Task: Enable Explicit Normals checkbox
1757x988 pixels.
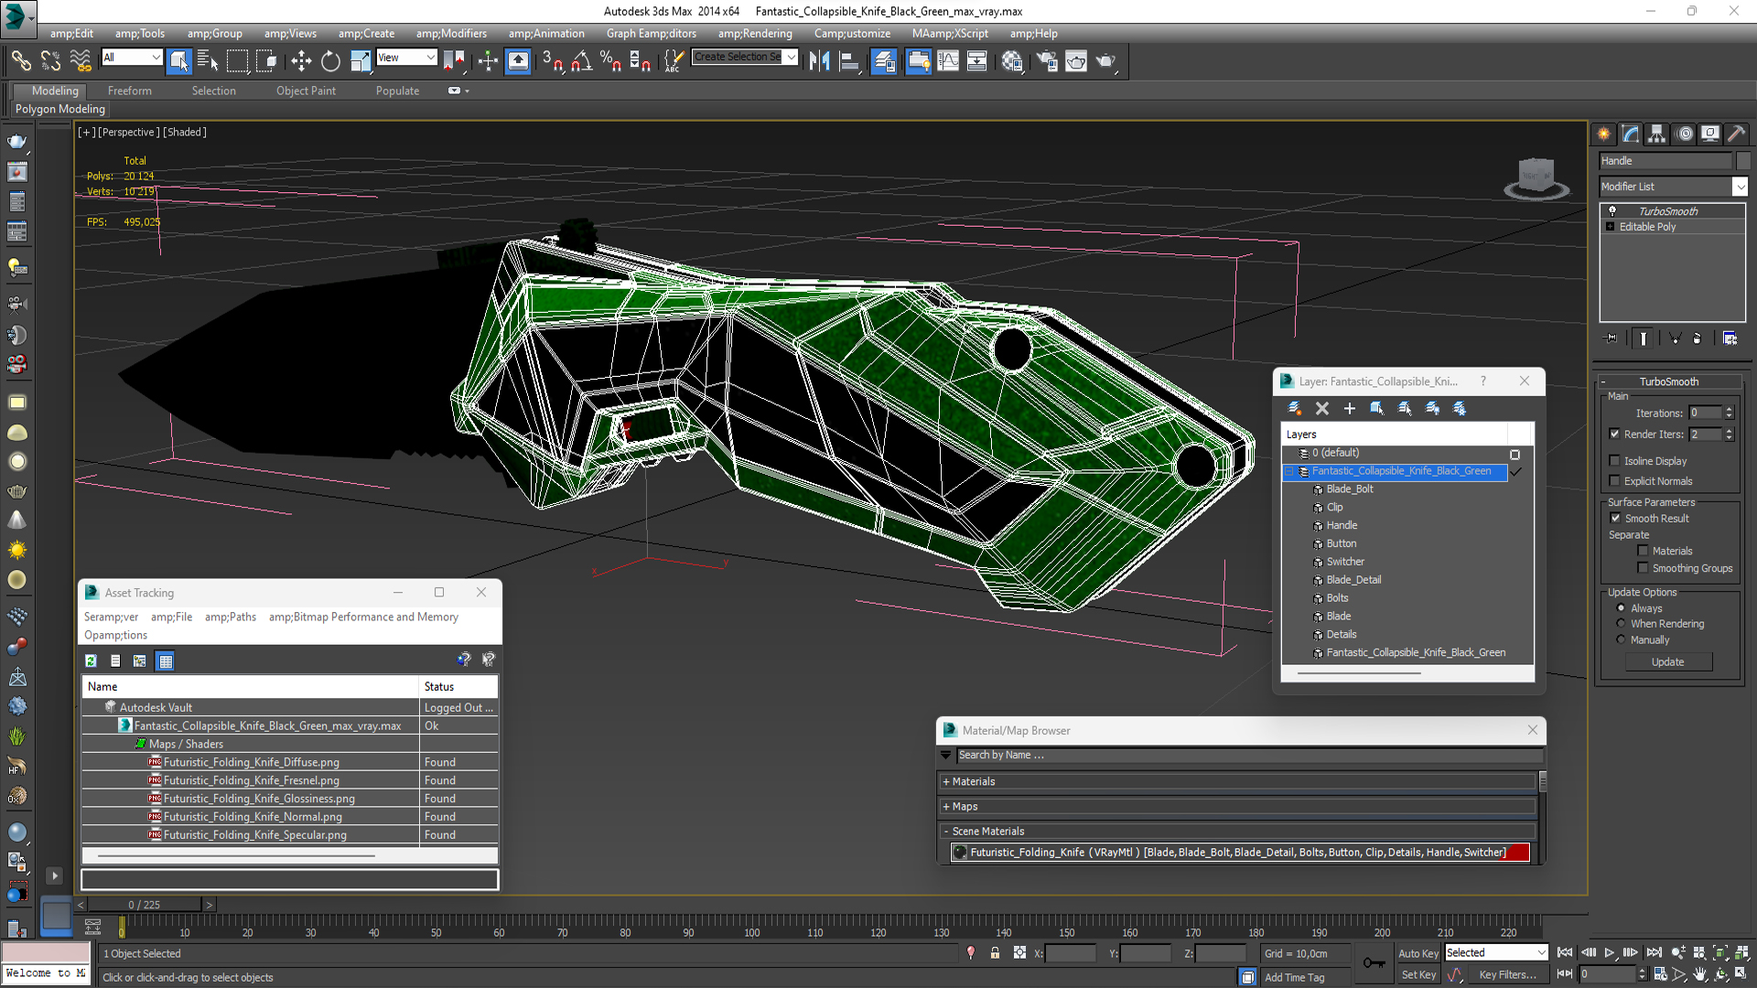Action: [1614, 480]
